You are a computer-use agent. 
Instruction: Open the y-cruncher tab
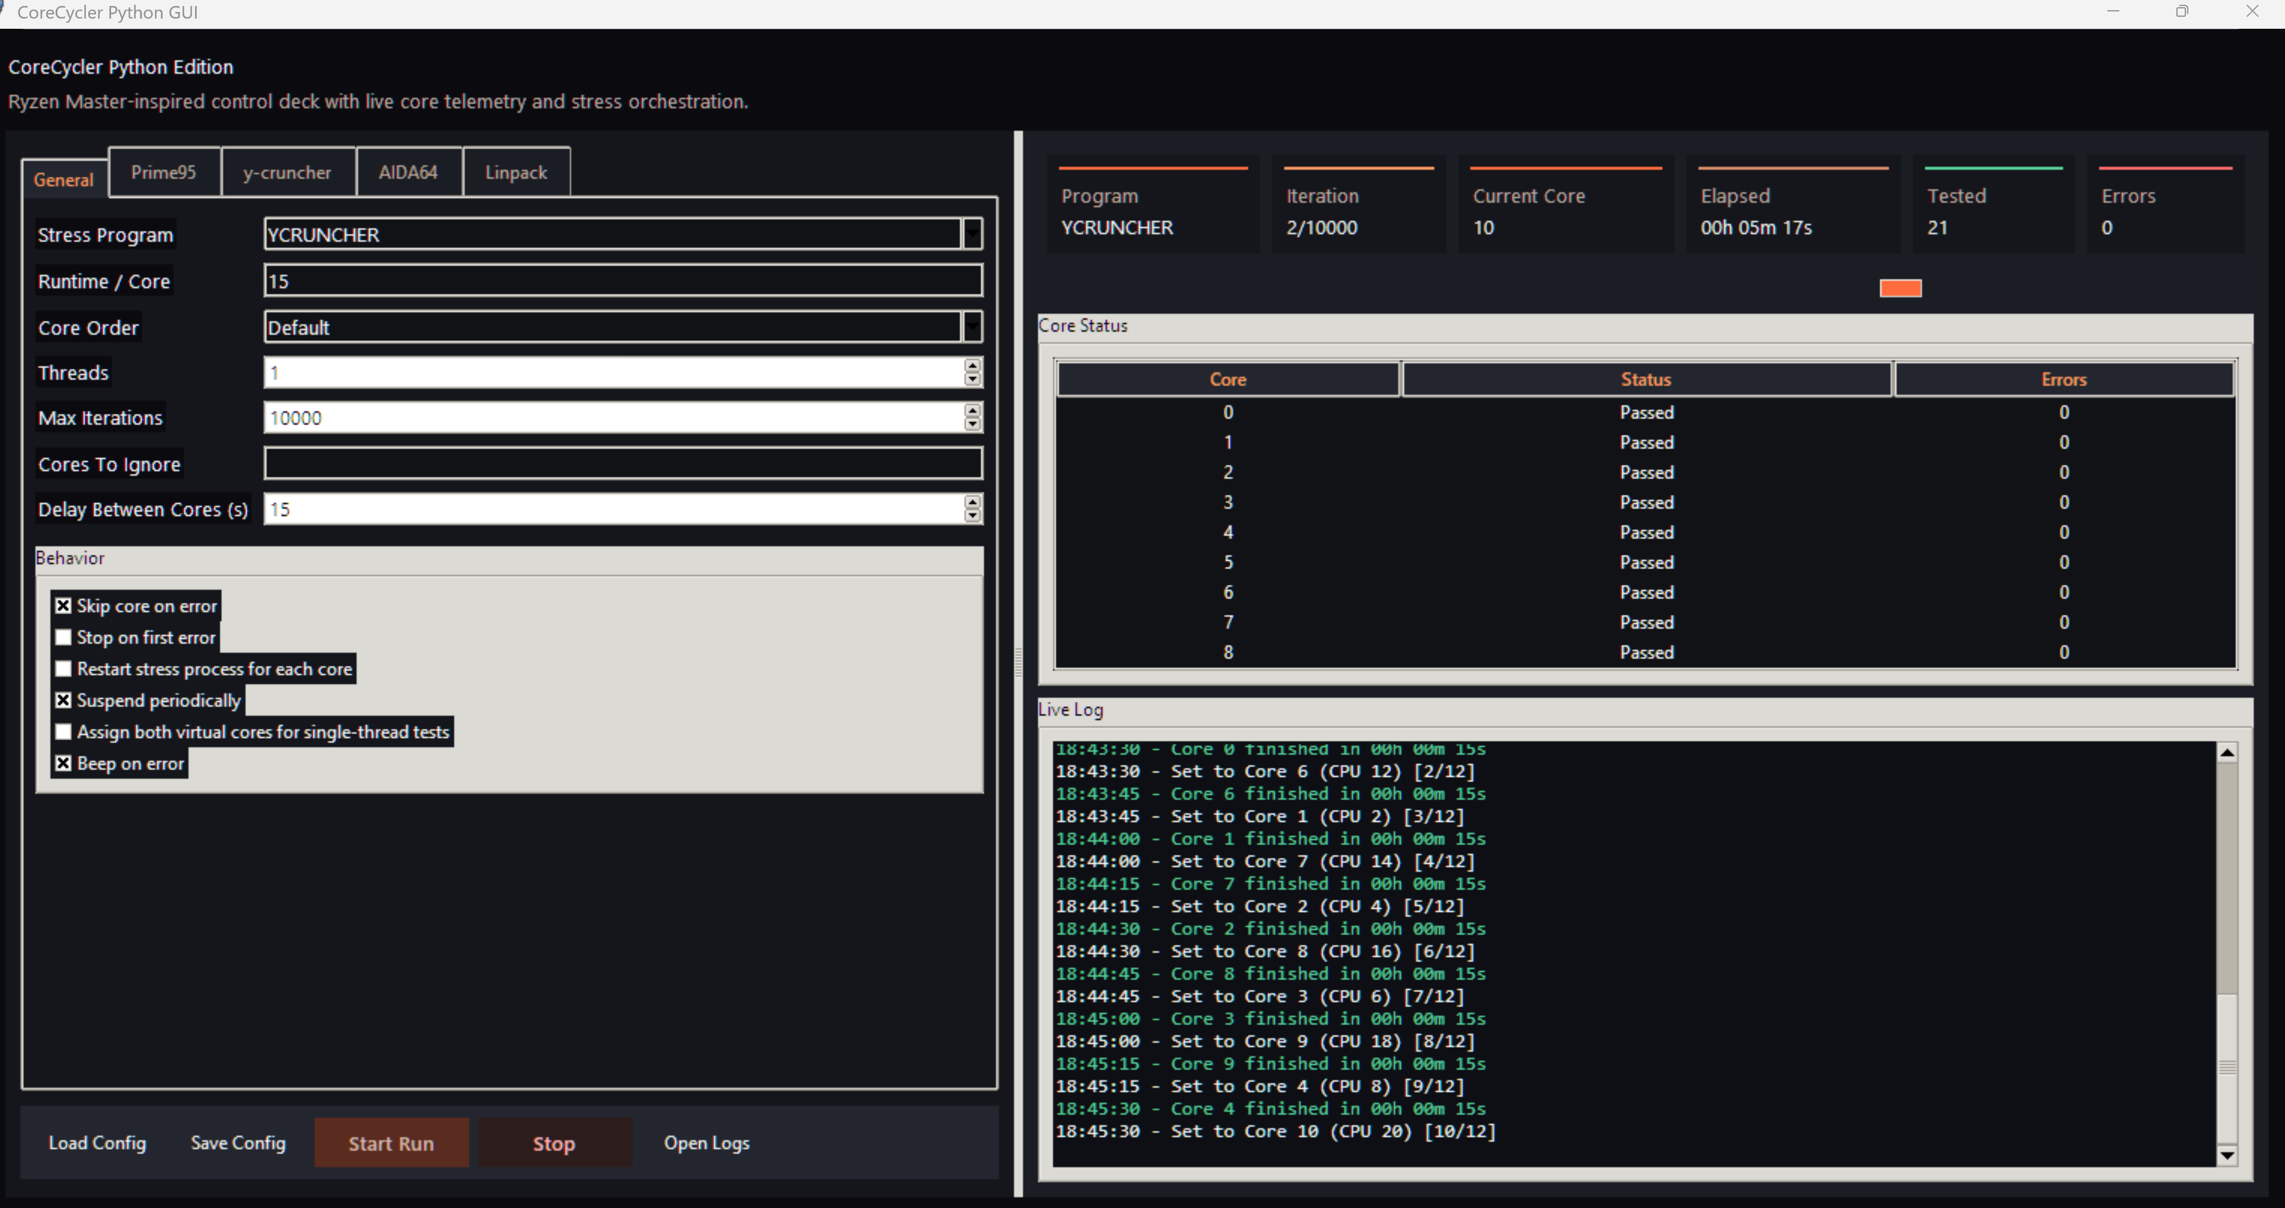pos(286,172)
